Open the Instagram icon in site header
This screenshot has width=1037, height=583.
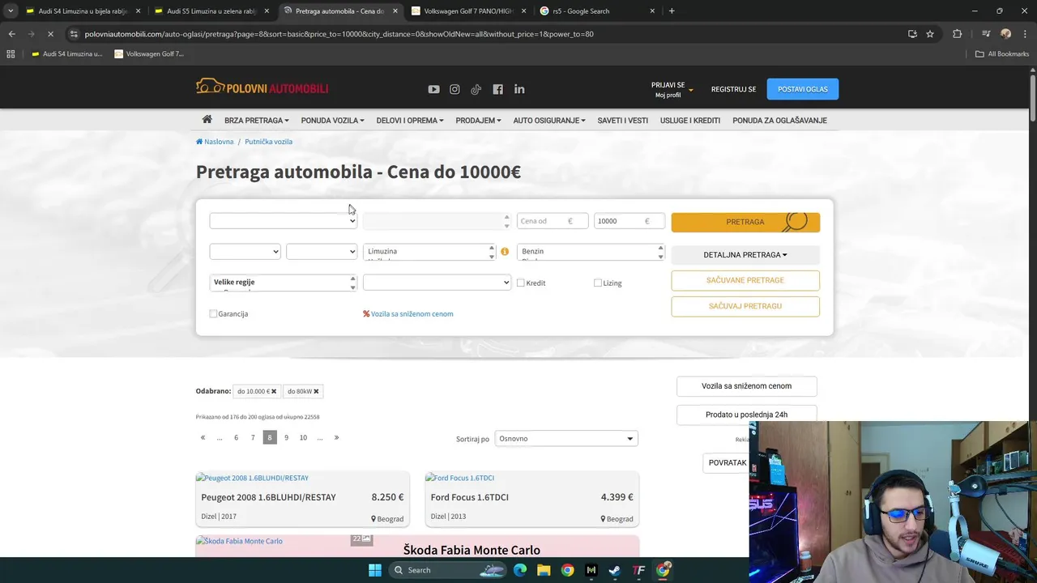[x=454, y=89]
